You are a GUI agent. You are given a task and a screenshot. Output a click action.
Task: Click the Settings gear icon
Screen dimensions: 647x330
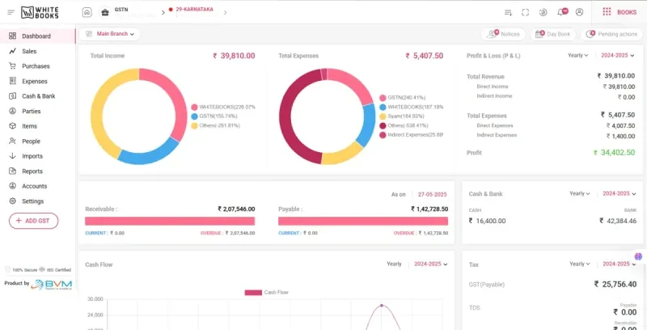pos(12,201)
